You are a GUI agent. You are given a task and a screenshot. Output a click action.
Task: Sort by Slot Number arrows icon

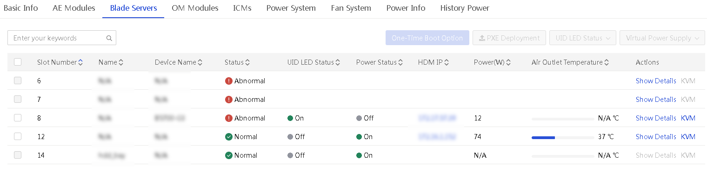coord(80,62)
